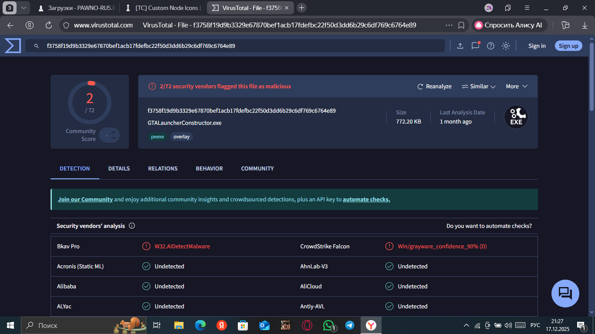
Task: Switch to the DETAILS tab
Action: coord(119,169)
